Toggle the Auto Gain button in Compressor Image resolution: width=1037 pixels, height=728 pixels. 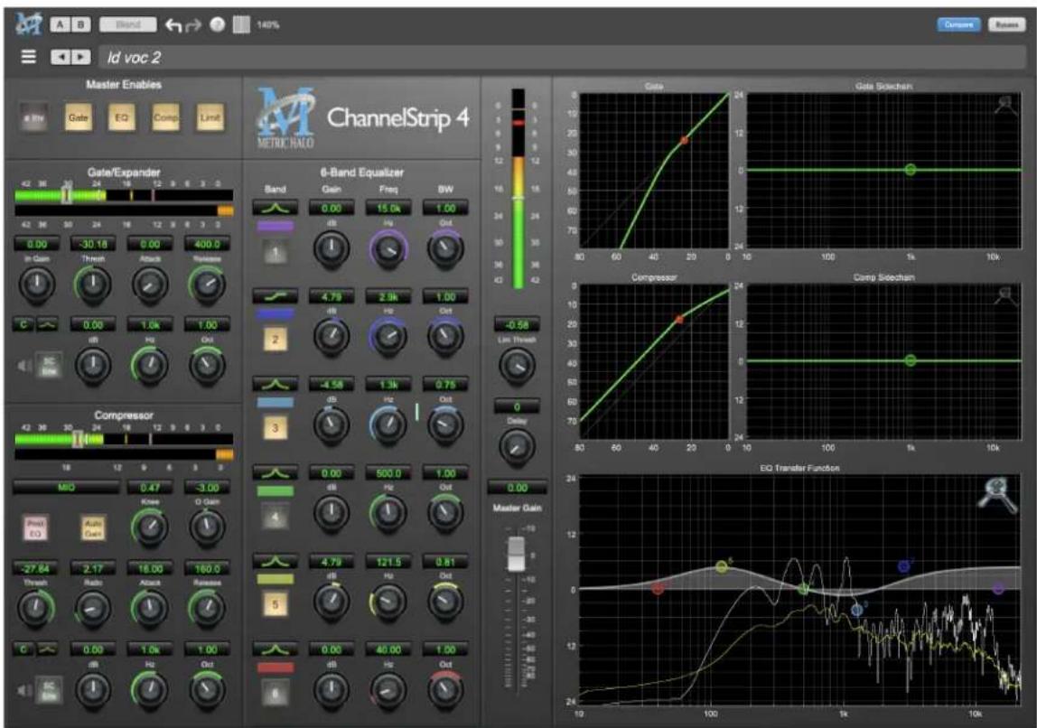(x=92, y=527)
